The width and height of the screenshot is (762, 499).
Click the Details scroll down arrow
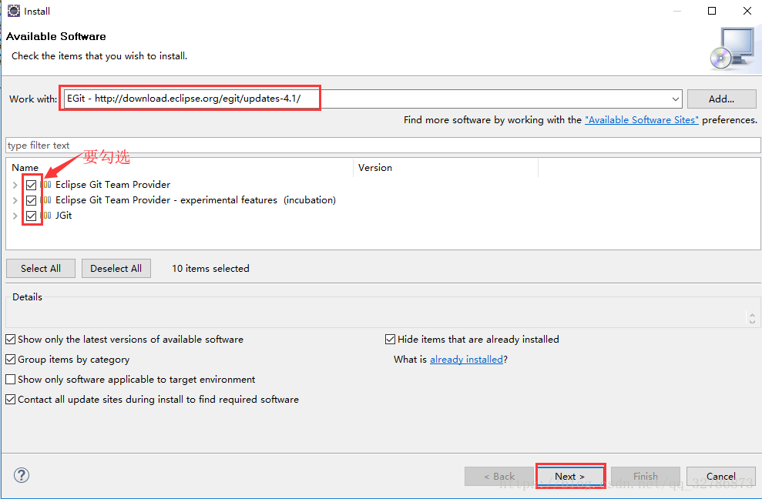(x=752, y=321)
